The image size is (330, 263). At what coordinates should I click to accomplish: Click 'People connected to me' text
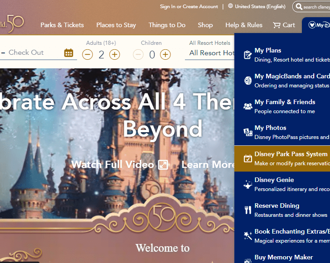pos(285,111)
